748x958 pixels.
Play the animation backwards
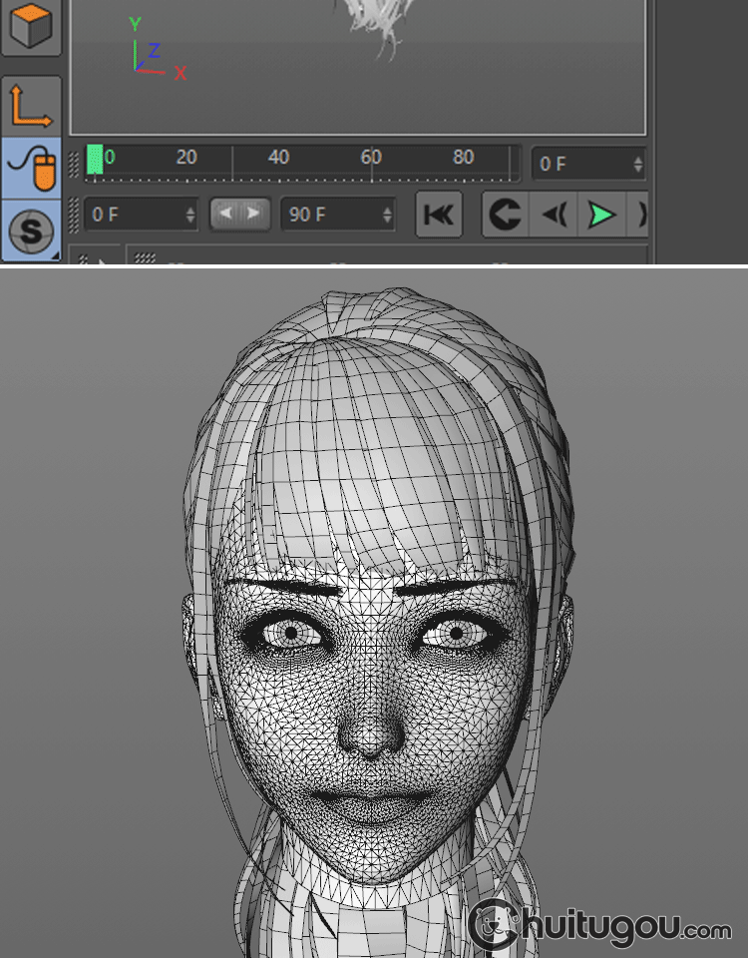554,215
